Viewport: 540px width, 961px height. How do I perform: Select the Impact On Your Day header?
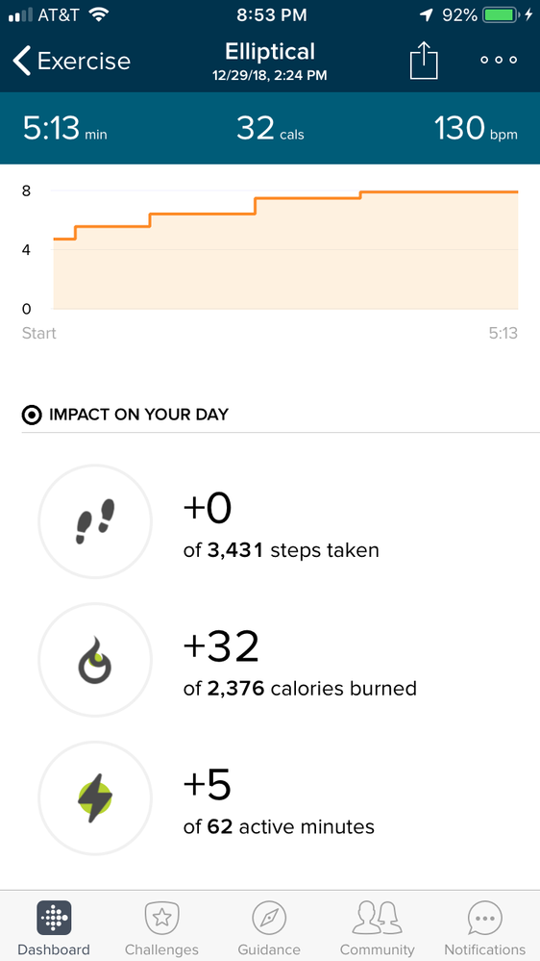coord(125,415)
